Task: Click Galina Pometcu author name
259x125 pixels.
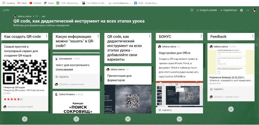Action: pos(67,94)
